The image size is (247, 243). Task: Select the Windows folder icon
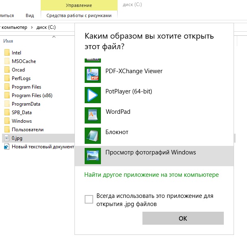[7, 121]
